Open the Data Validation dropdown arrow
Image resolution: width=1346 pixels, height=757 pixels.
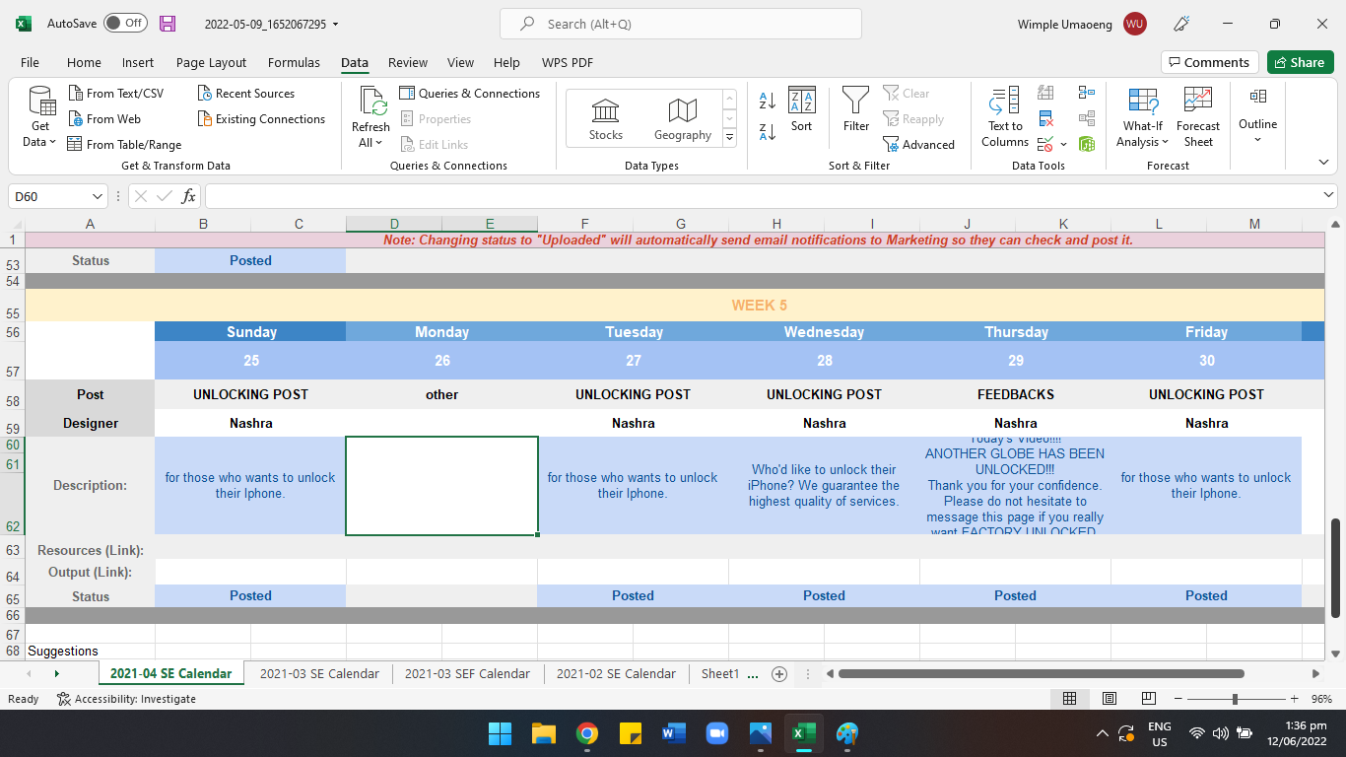pyautogui.click(x=1063, y=145)
